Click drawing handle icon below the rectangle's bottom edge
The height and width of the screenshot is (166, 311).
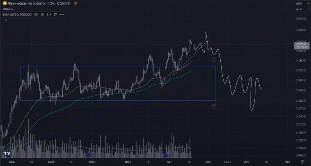[214, 107]
